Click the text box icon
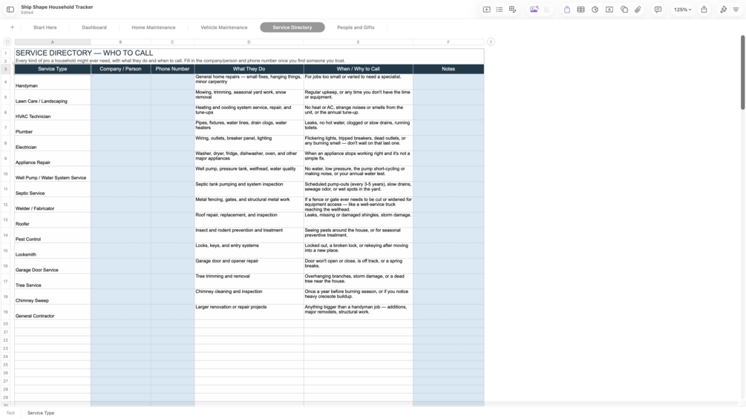Image resolution: width=746 pixels, height=419 pixels. coord(609,10)
